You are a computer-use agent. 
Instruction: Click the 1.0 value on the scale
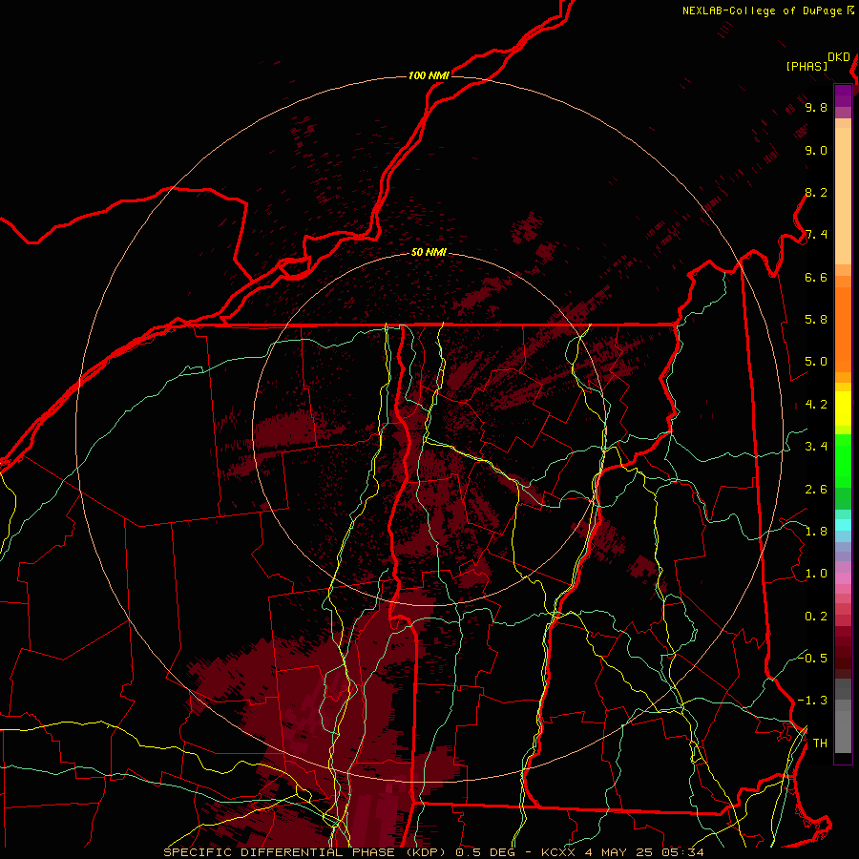click(x=816, y=574)
